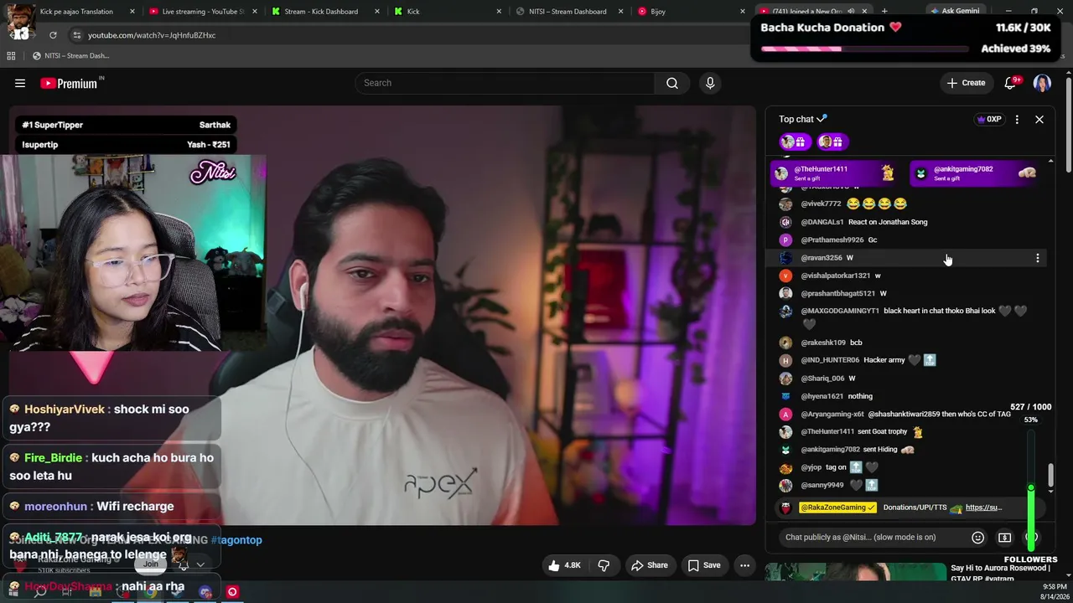
Task: Select @Prathamesh9926 username in chat
Action: 832,240
